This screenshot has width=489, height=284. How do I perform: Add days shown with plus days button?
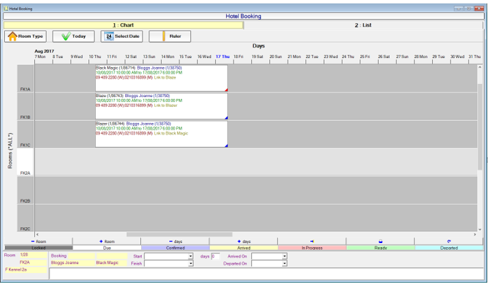244,242
